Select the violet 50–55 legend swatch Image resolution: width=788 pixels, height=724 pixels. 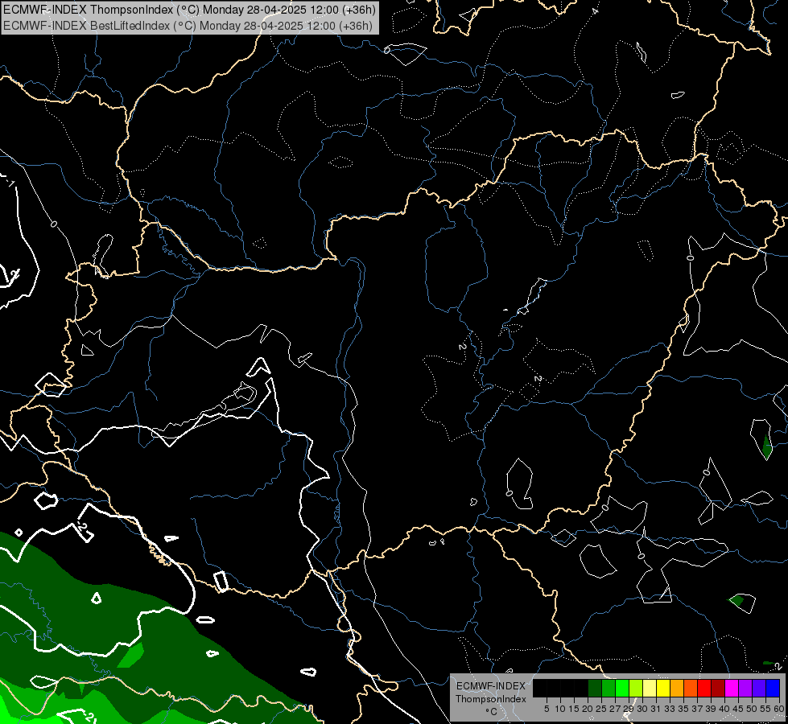[759, 688]
